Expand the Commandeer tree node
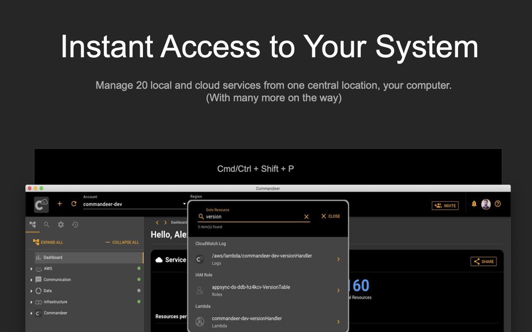Viewport: 532px width, 332px height. (31, 313)
